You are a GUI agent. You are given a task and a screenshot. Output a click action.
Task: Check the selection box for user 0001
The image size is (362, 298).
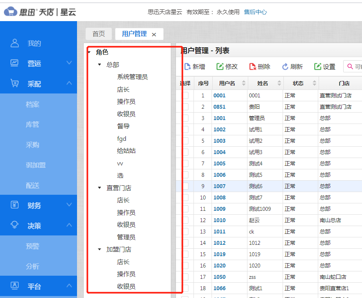(x=187, y=95)
